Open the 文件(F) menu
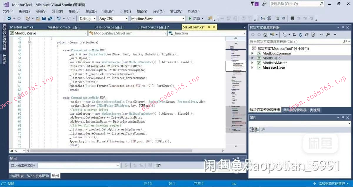The height and width of the screenshot is (187, 353). (x=8, y=11)
